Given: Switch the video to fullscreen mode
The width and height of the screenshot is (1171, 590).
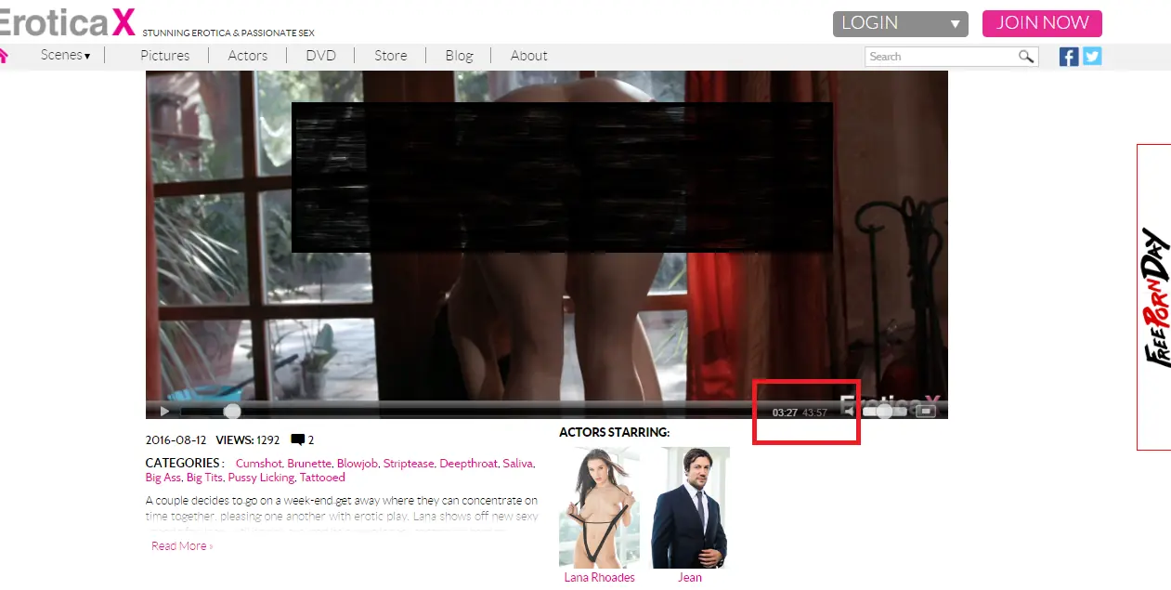Looking at the screenshot, I should (926, 411).
